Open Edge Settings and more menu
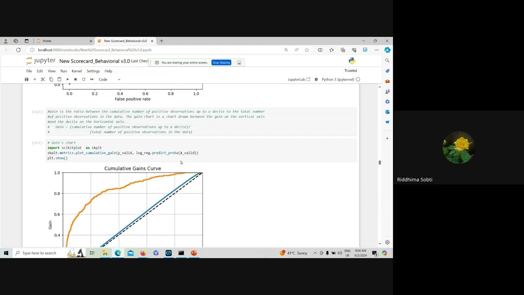Screen dimensions: 524x295 coord(377,50)
